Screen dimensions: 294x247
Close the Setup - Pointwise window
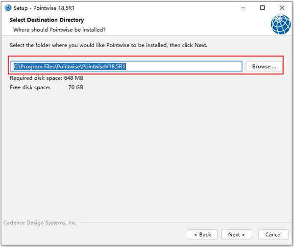click(282, 8)
